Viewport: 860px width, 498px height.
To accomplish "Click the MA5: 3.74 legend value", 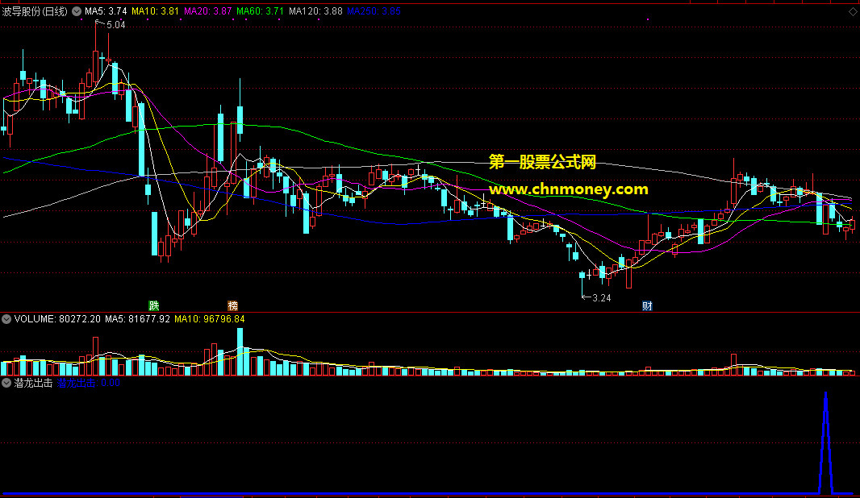I will (x=106, y=11).
